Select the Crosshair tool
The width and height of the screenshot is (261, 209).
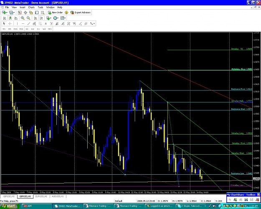point(10,24)
